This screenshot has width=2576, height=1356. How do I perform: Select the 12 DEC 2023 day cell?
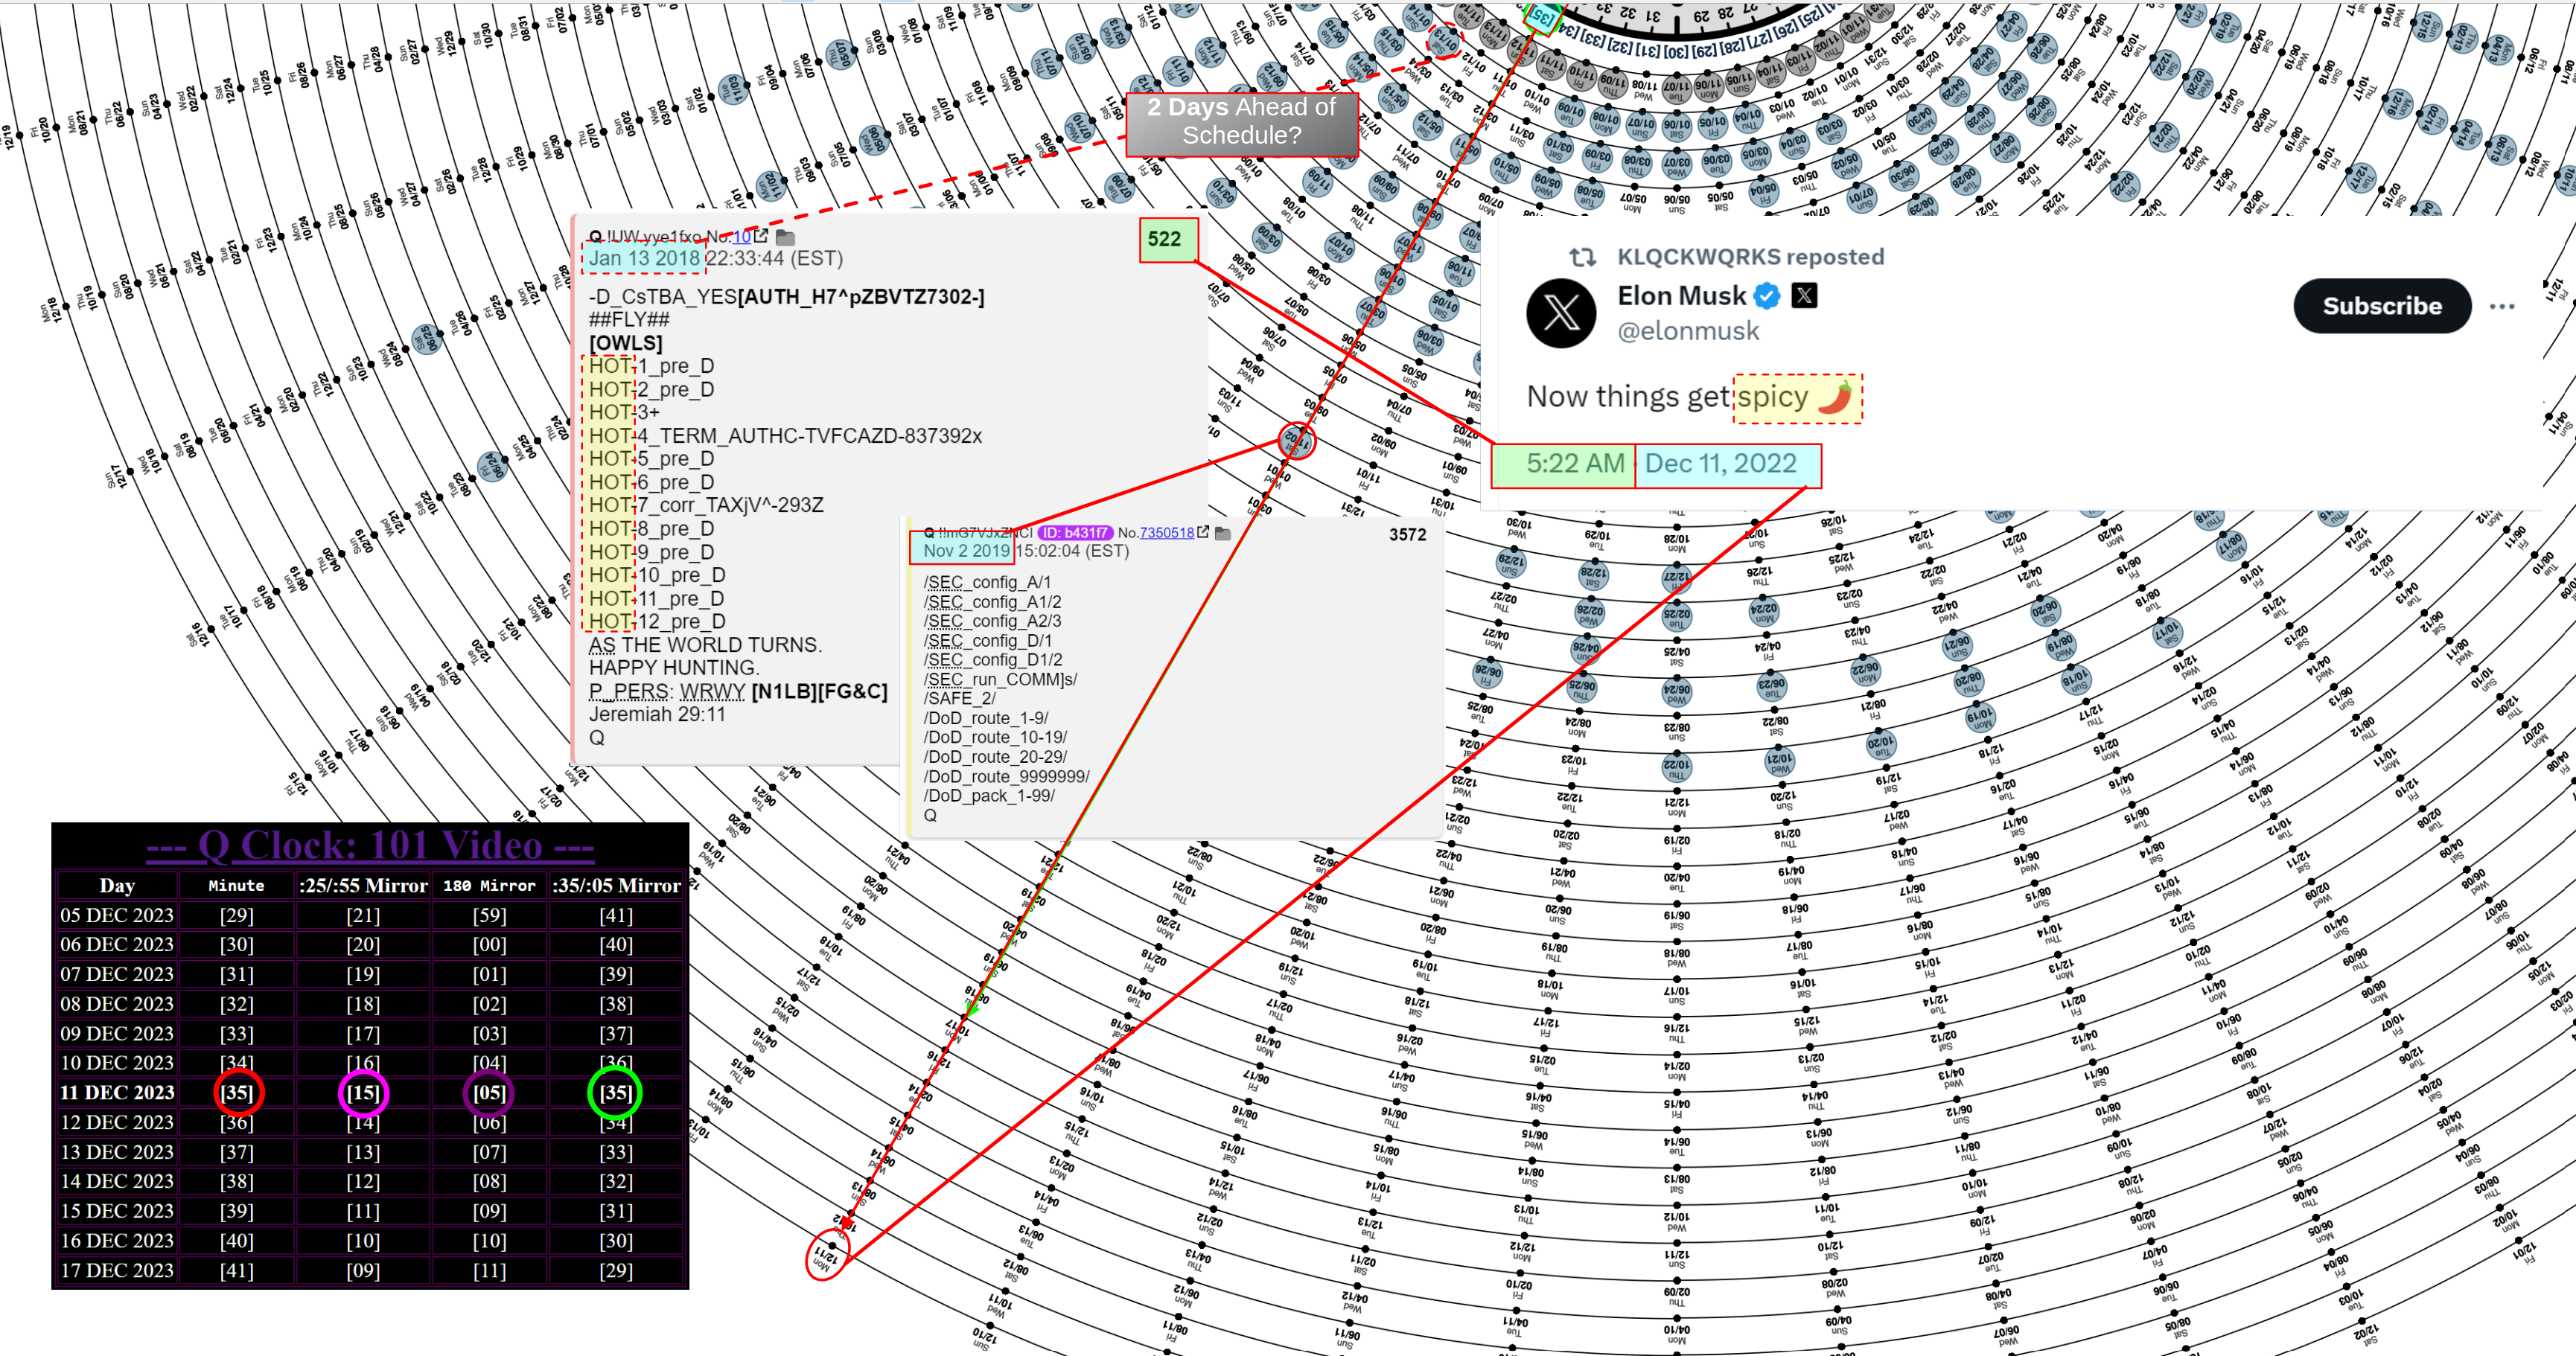click(x=117, y=1122)
